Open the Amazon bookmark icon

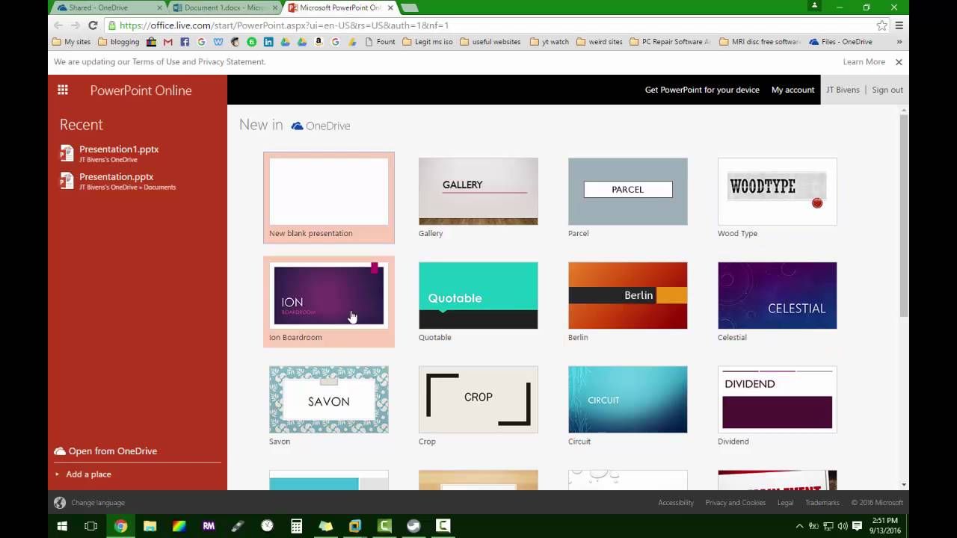pos(319,42)
